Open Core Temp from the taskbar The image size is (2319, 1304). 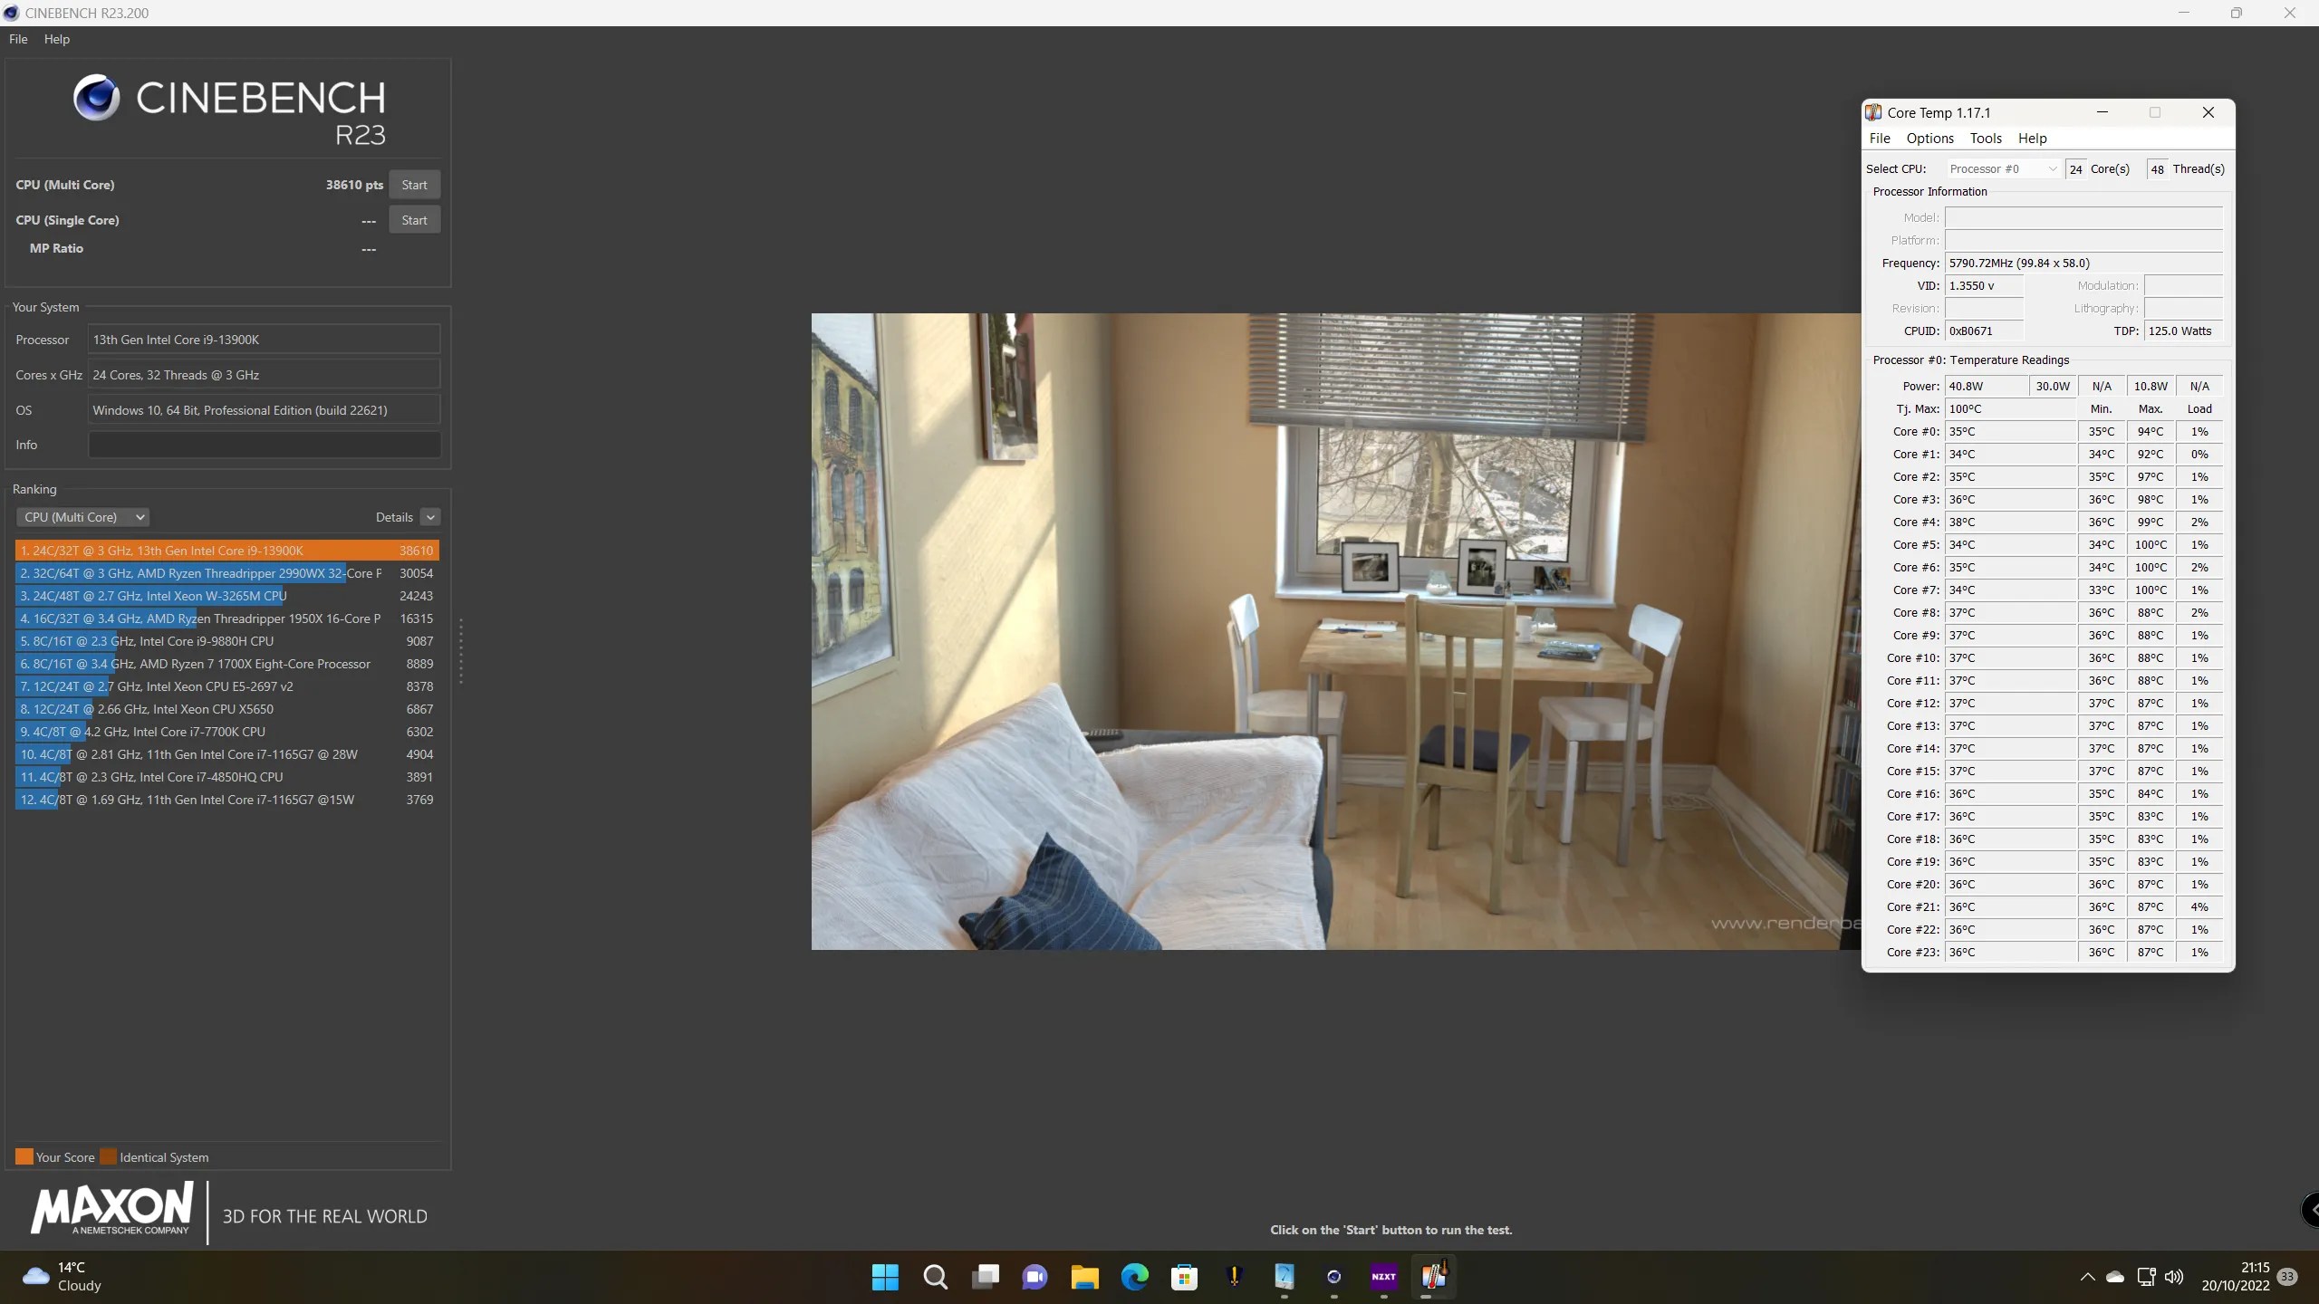point(1433,1277)
